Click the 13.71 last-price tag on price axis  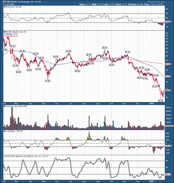[x=168, y=90]
